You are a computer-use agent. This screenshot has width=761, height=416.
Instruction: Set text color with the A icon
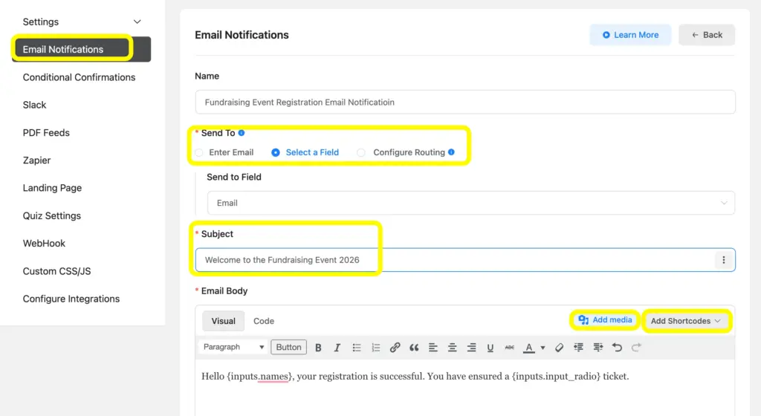pyautogui.click(x=529, y=347)
